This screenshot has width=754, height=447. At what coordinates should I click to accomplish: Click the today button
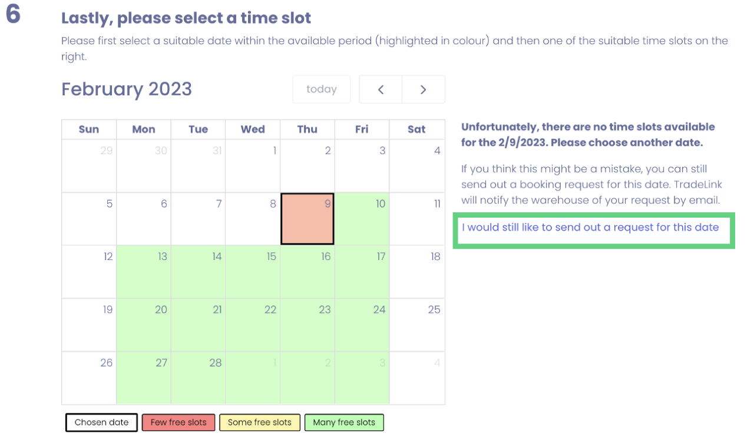(322, 89)
